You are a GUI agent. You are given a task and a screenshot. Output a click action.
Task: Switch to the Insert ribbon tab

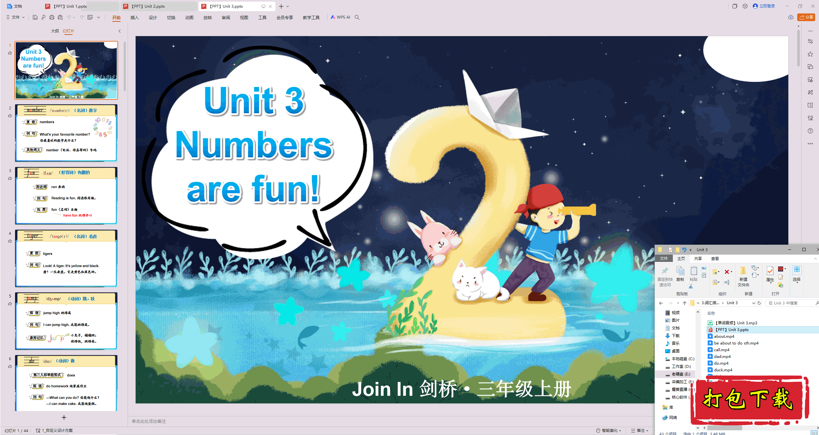coord(134,18)
